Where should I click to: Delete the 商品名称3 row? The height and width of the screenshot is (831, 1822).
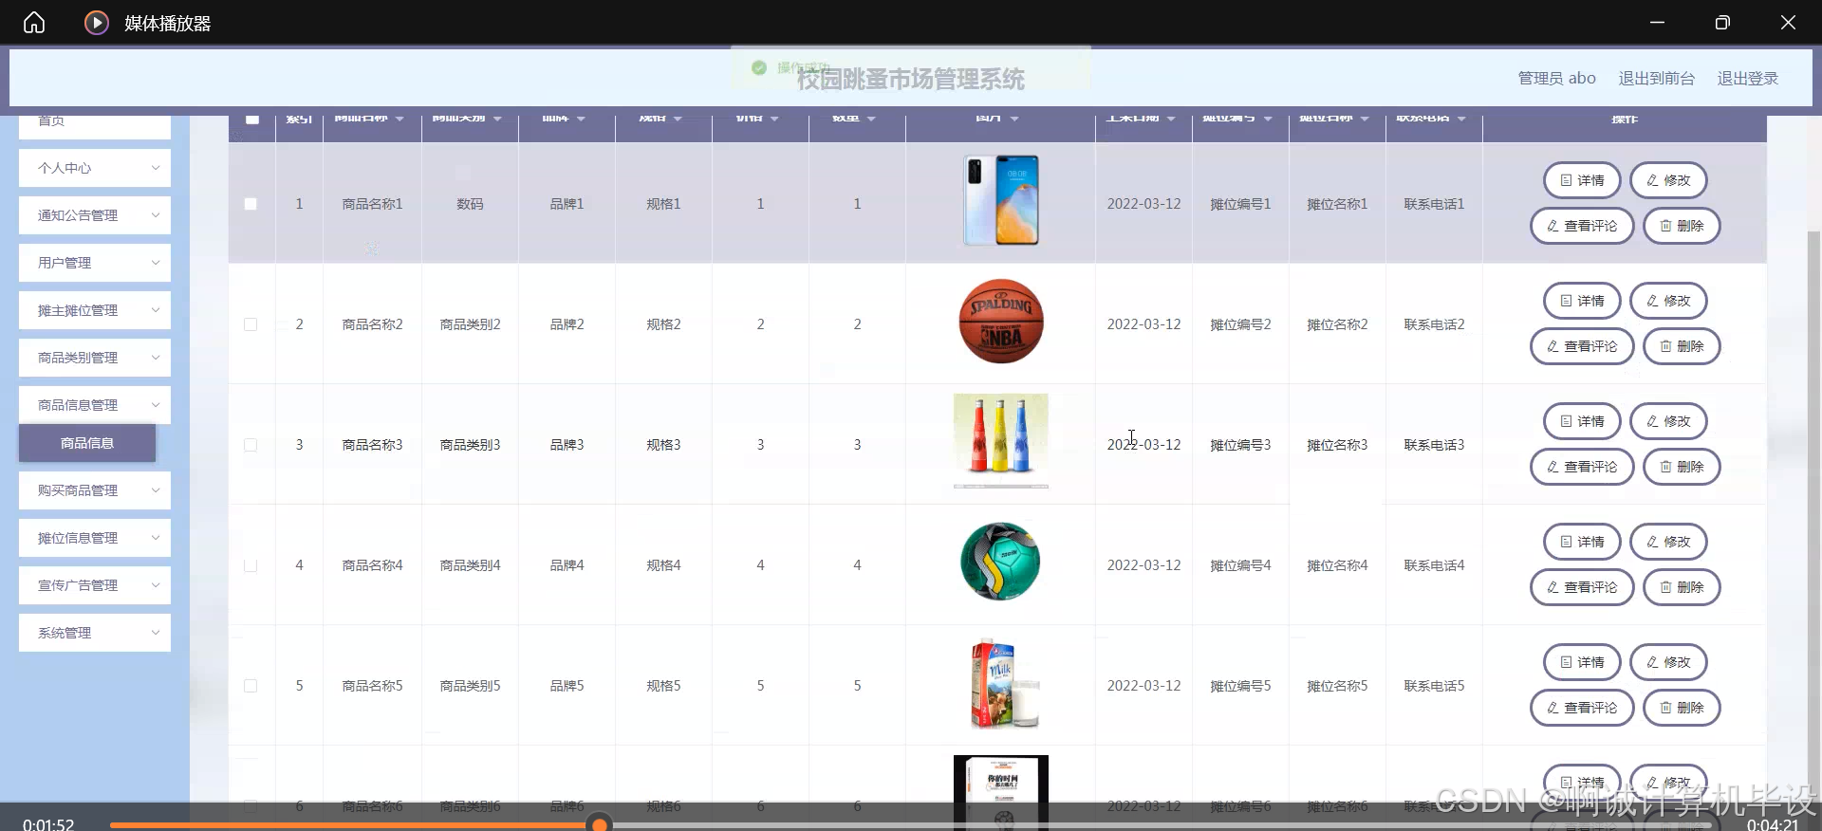click(1682, 467)
